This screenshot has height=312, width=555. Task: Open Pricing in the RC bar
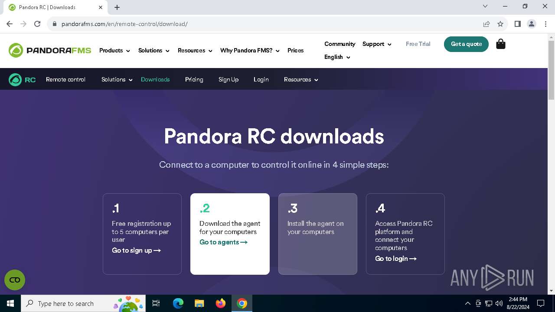click(x=194, y=79)
